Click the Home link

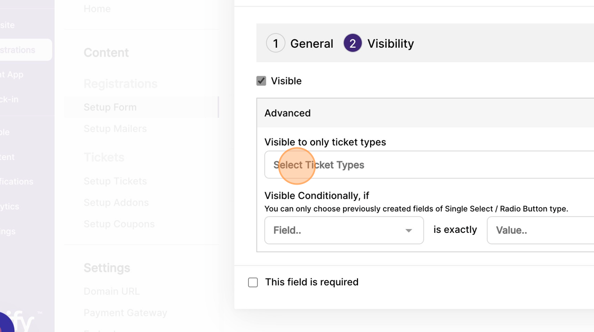pyautogui.click(x=97, y=8)
